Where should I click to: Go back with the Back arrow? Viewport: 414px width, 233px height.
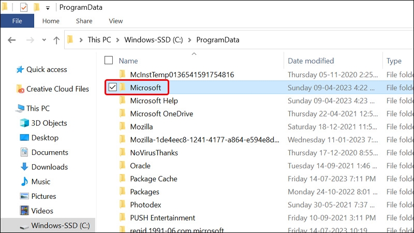click(11, 40)
